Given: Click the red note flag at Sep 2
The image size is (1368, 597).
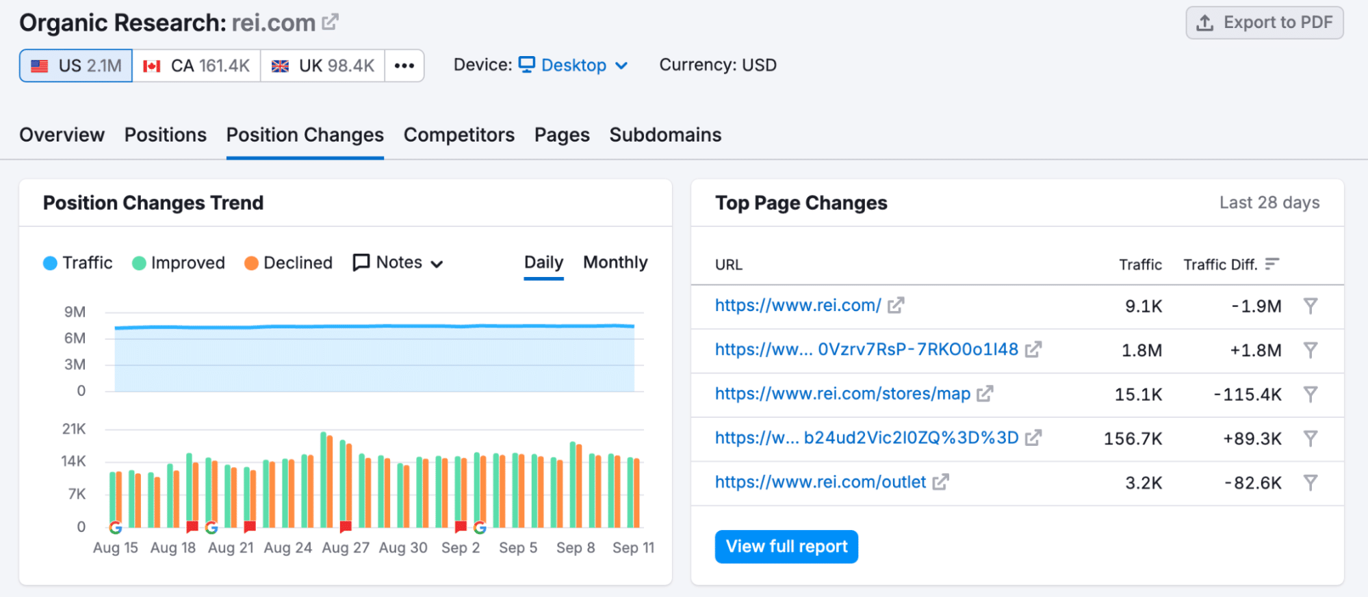Looking at the screenshot, I should (x=461, y=527).
